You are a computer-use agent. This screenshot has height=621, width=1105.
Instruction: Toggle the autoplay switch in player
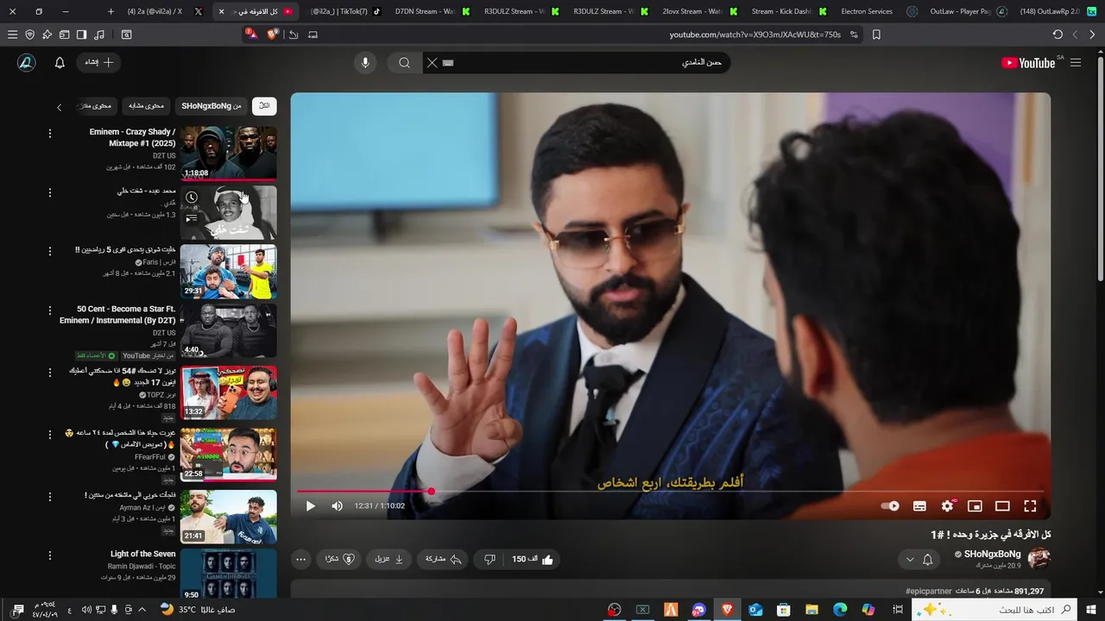pos(890,506)
